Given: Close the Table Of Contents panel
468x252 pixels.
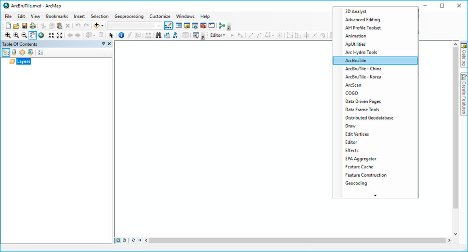Looking at the screenshot, I should click(x=109, y=44).
